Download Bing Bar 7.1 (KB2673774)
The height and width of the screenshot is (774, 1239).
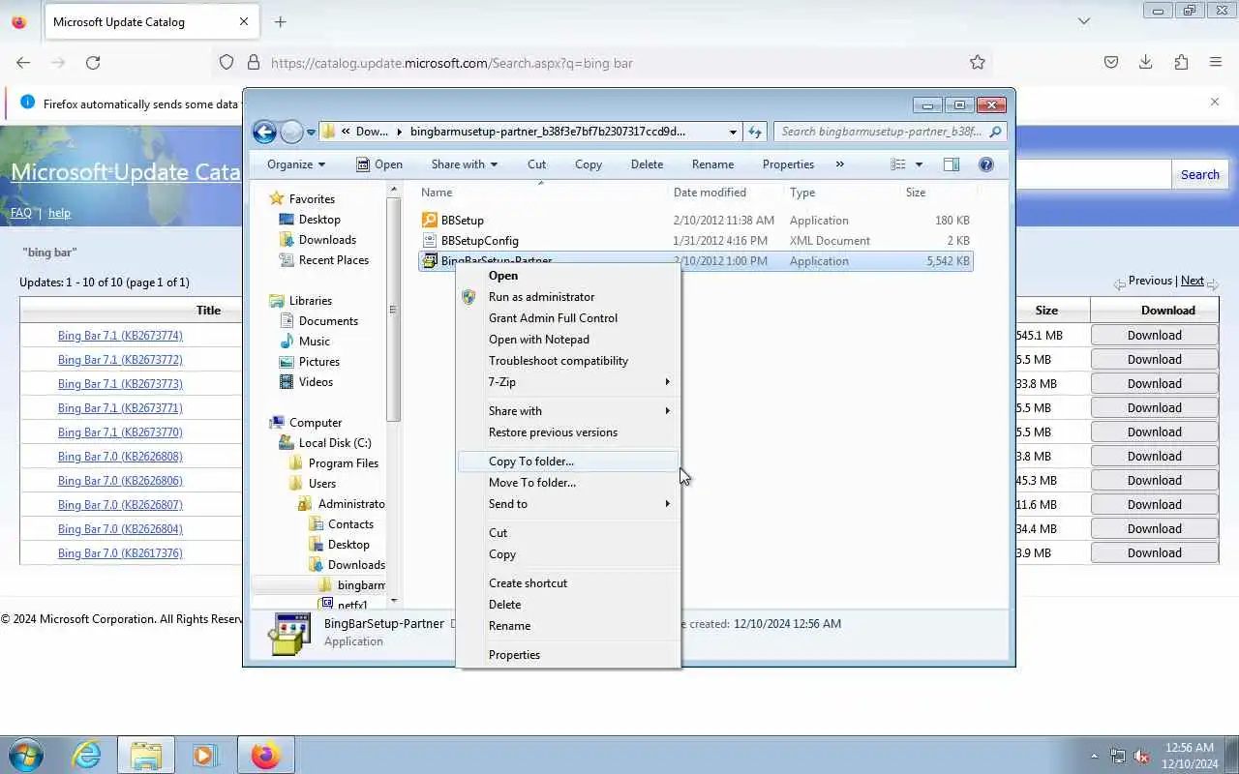point(1154,336)
